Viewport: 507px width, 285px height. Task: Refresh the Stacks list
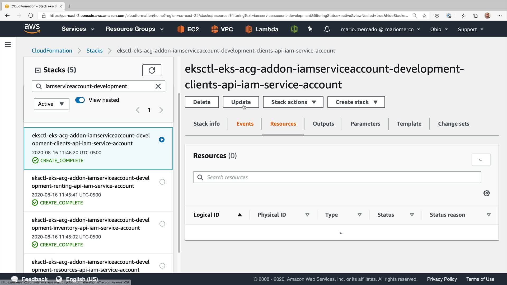152,70
